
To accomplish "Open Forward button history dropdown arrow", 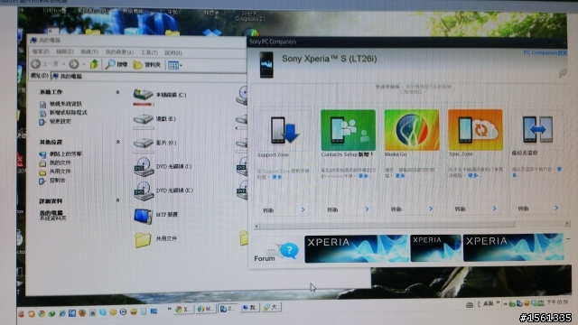I will point(84,64).
